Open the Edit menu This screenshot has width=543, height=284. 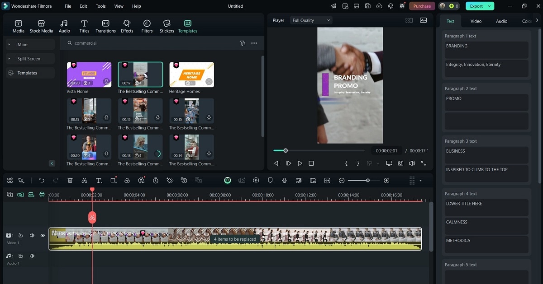(83, 6)
